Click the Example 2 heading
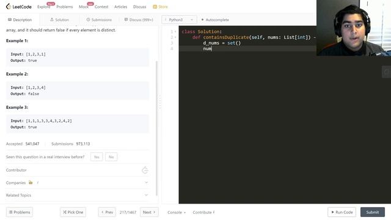The image size is (391, 220). pyautogui.click(x=17, y=74)
